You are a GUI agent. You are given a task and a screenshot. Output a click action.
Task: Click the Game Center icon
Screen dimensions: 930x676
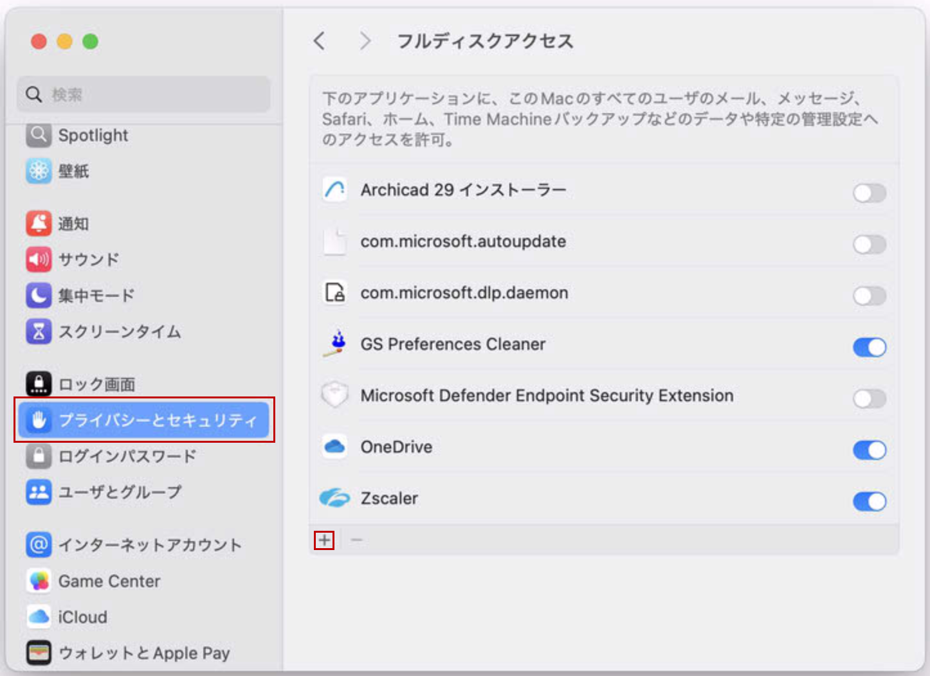click(39, 581)
